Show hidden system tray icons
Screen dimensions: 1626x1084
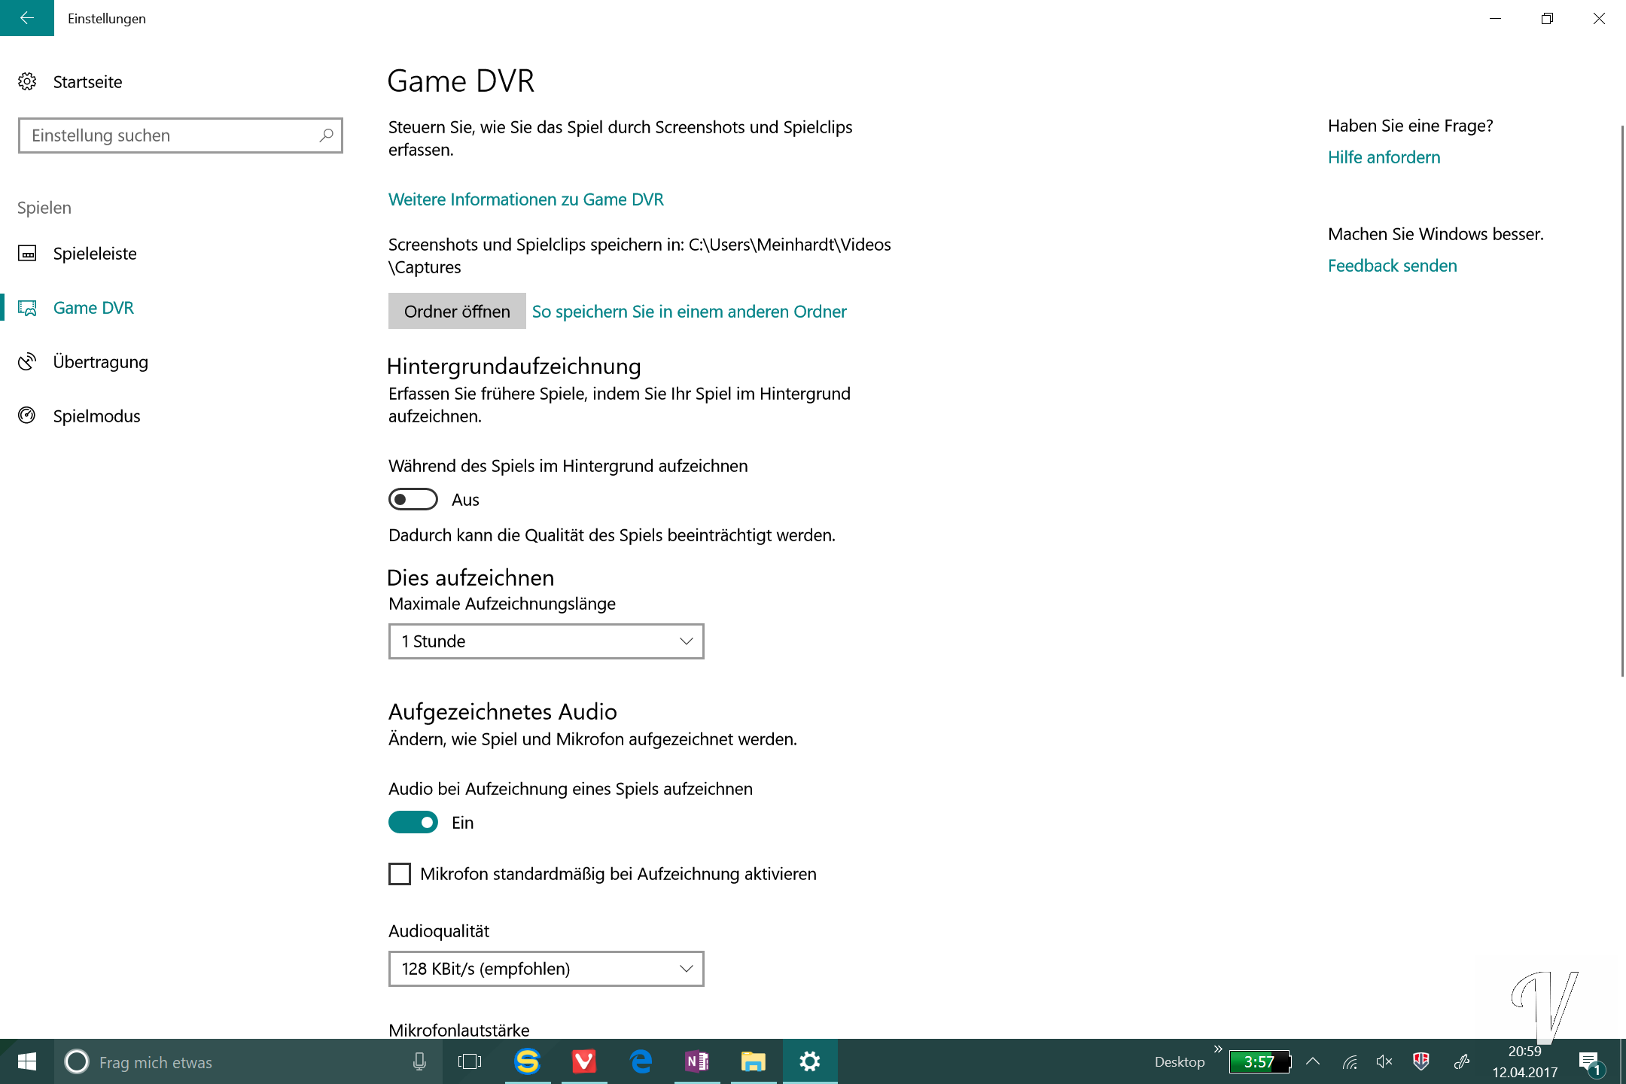[1313, 1061]
